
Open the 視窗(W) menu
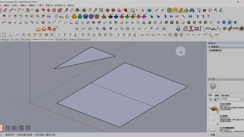point(49,5)
